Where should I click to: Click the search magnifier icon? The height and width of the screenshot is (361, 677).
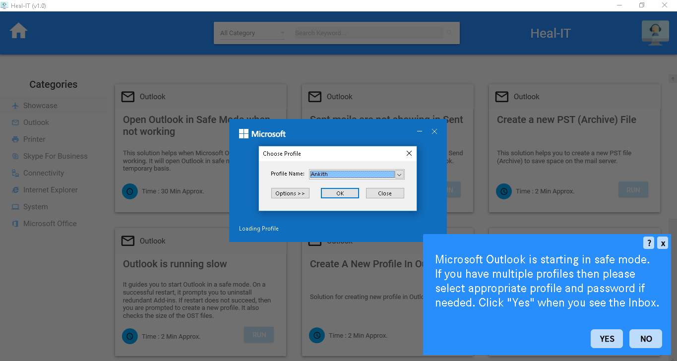coord(449,32)
